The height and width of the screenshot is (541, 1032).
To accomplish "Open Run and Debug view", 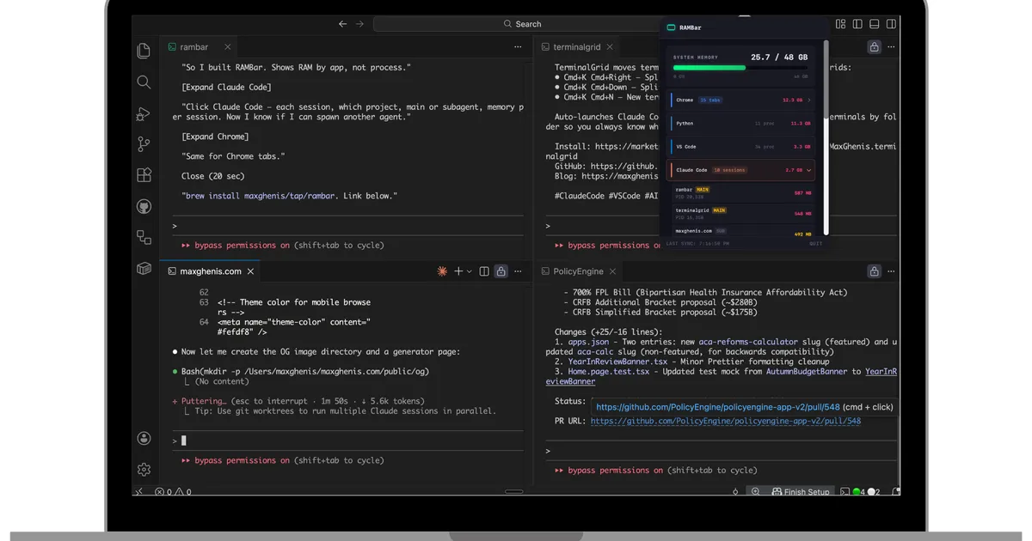I will pos(144,113).
